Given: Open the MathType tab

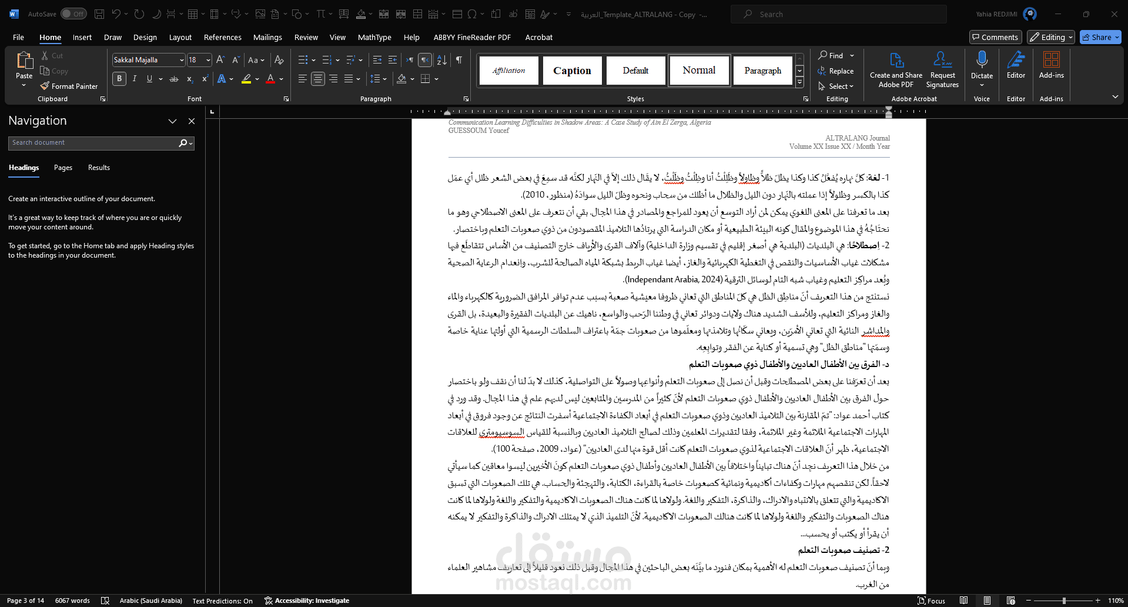Looking at the screenshot, I should pos(374,37).
